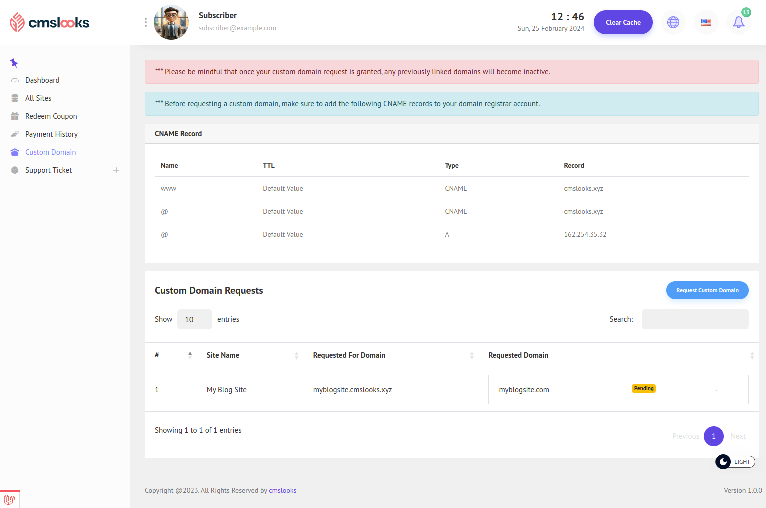Click Request Custom Domain button
This screenshot has height=508, width=766.
(707, 290)
